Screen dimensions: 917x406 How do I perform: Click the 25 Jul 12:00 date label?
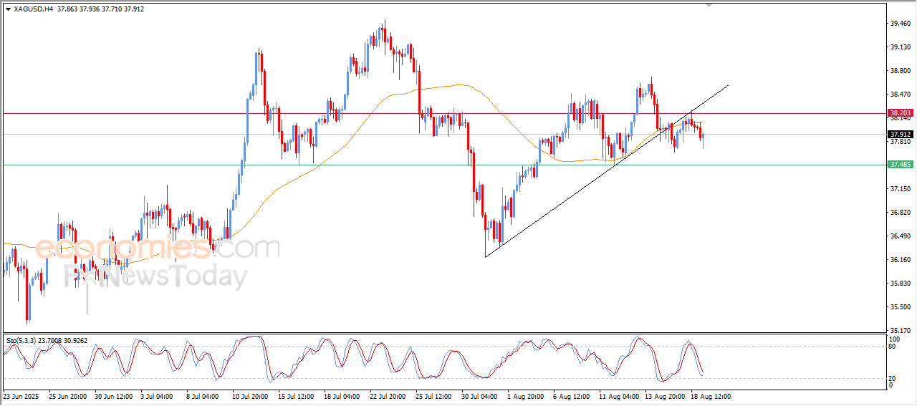pos(434,396)
